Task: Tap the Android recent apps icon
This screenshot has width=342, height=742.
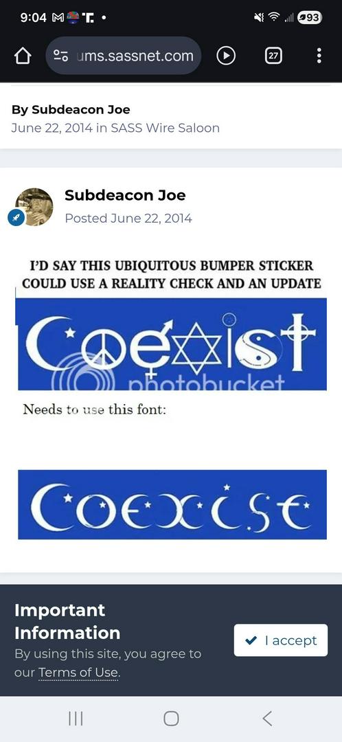Action: coord(76,719)
